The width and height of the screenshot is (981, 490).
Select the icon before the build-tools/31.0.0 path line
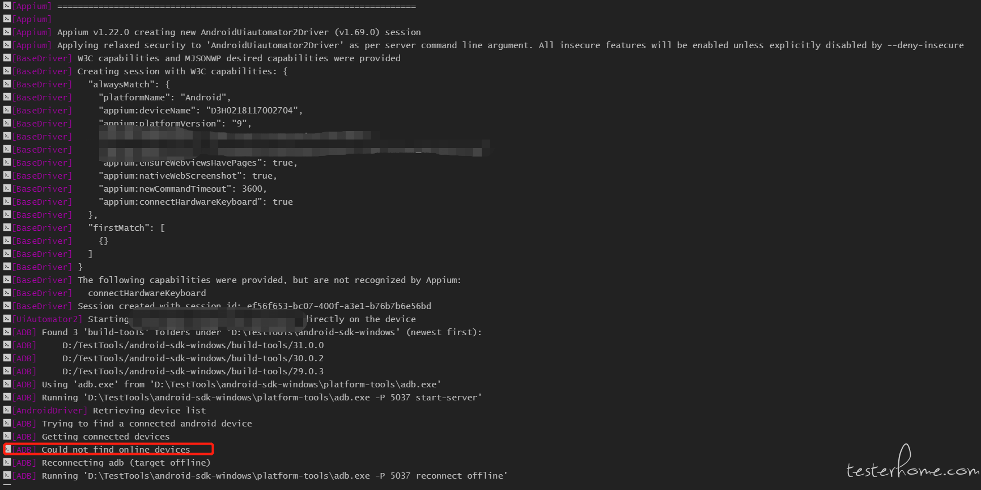pyautogui.click(x=7, y=345)
